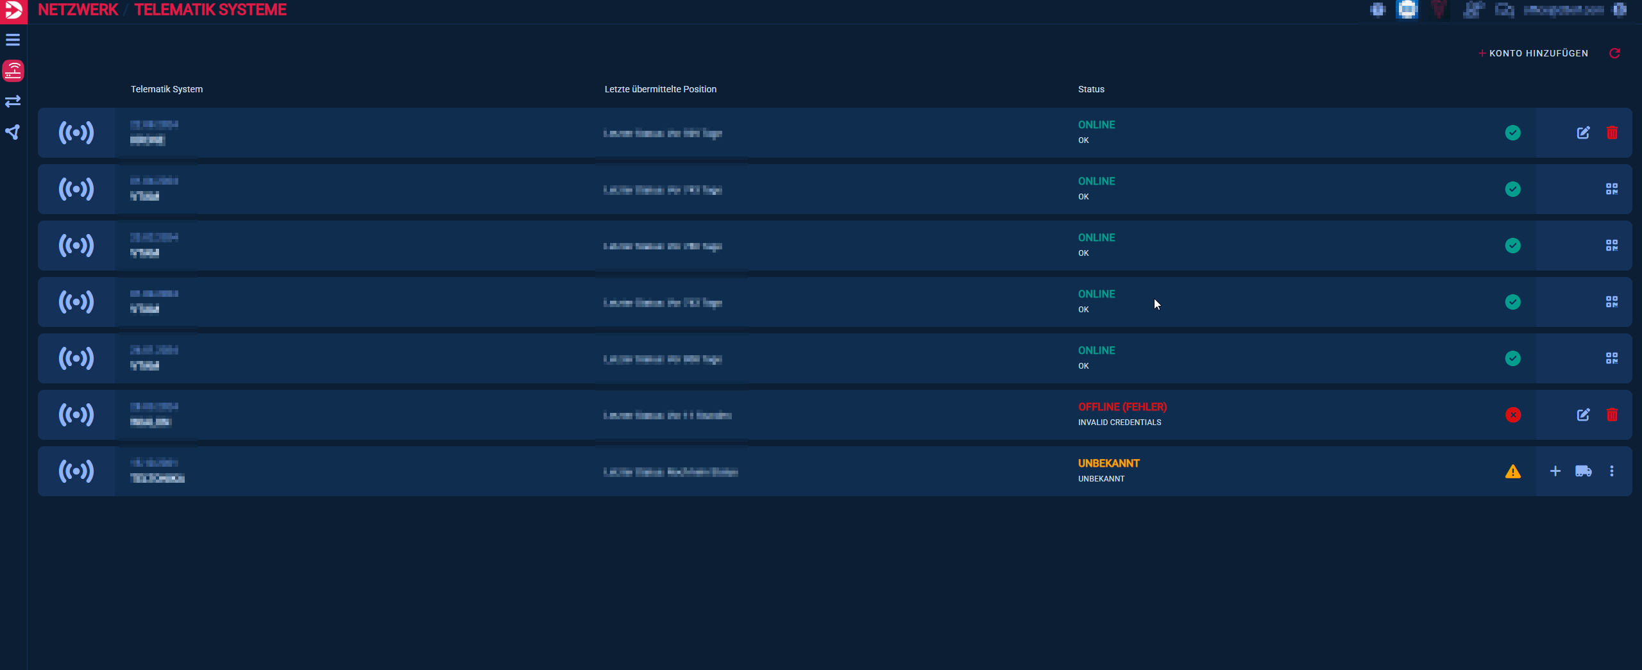
Task: Click NETZWERK breadcrumb link
Action: tap(78, 10)
